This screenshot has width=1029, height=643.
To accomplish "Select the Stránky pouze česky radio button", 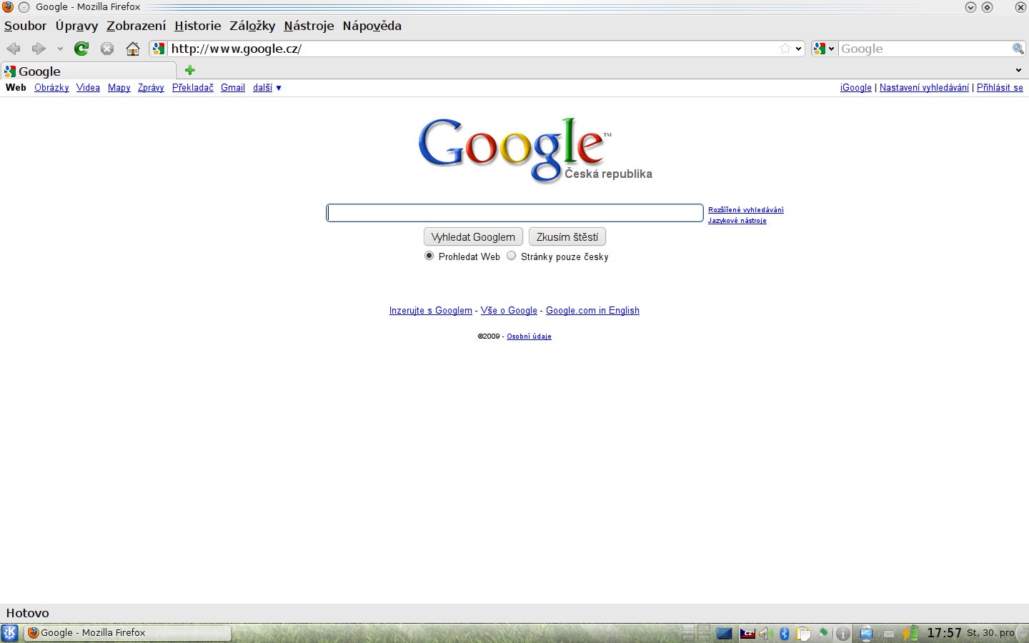I will pyautogui.click(x=511, y=256).
